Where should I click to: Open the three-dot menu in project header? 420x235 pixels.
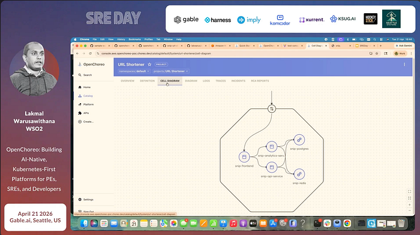pyautogui.click(x=404, y=65)
